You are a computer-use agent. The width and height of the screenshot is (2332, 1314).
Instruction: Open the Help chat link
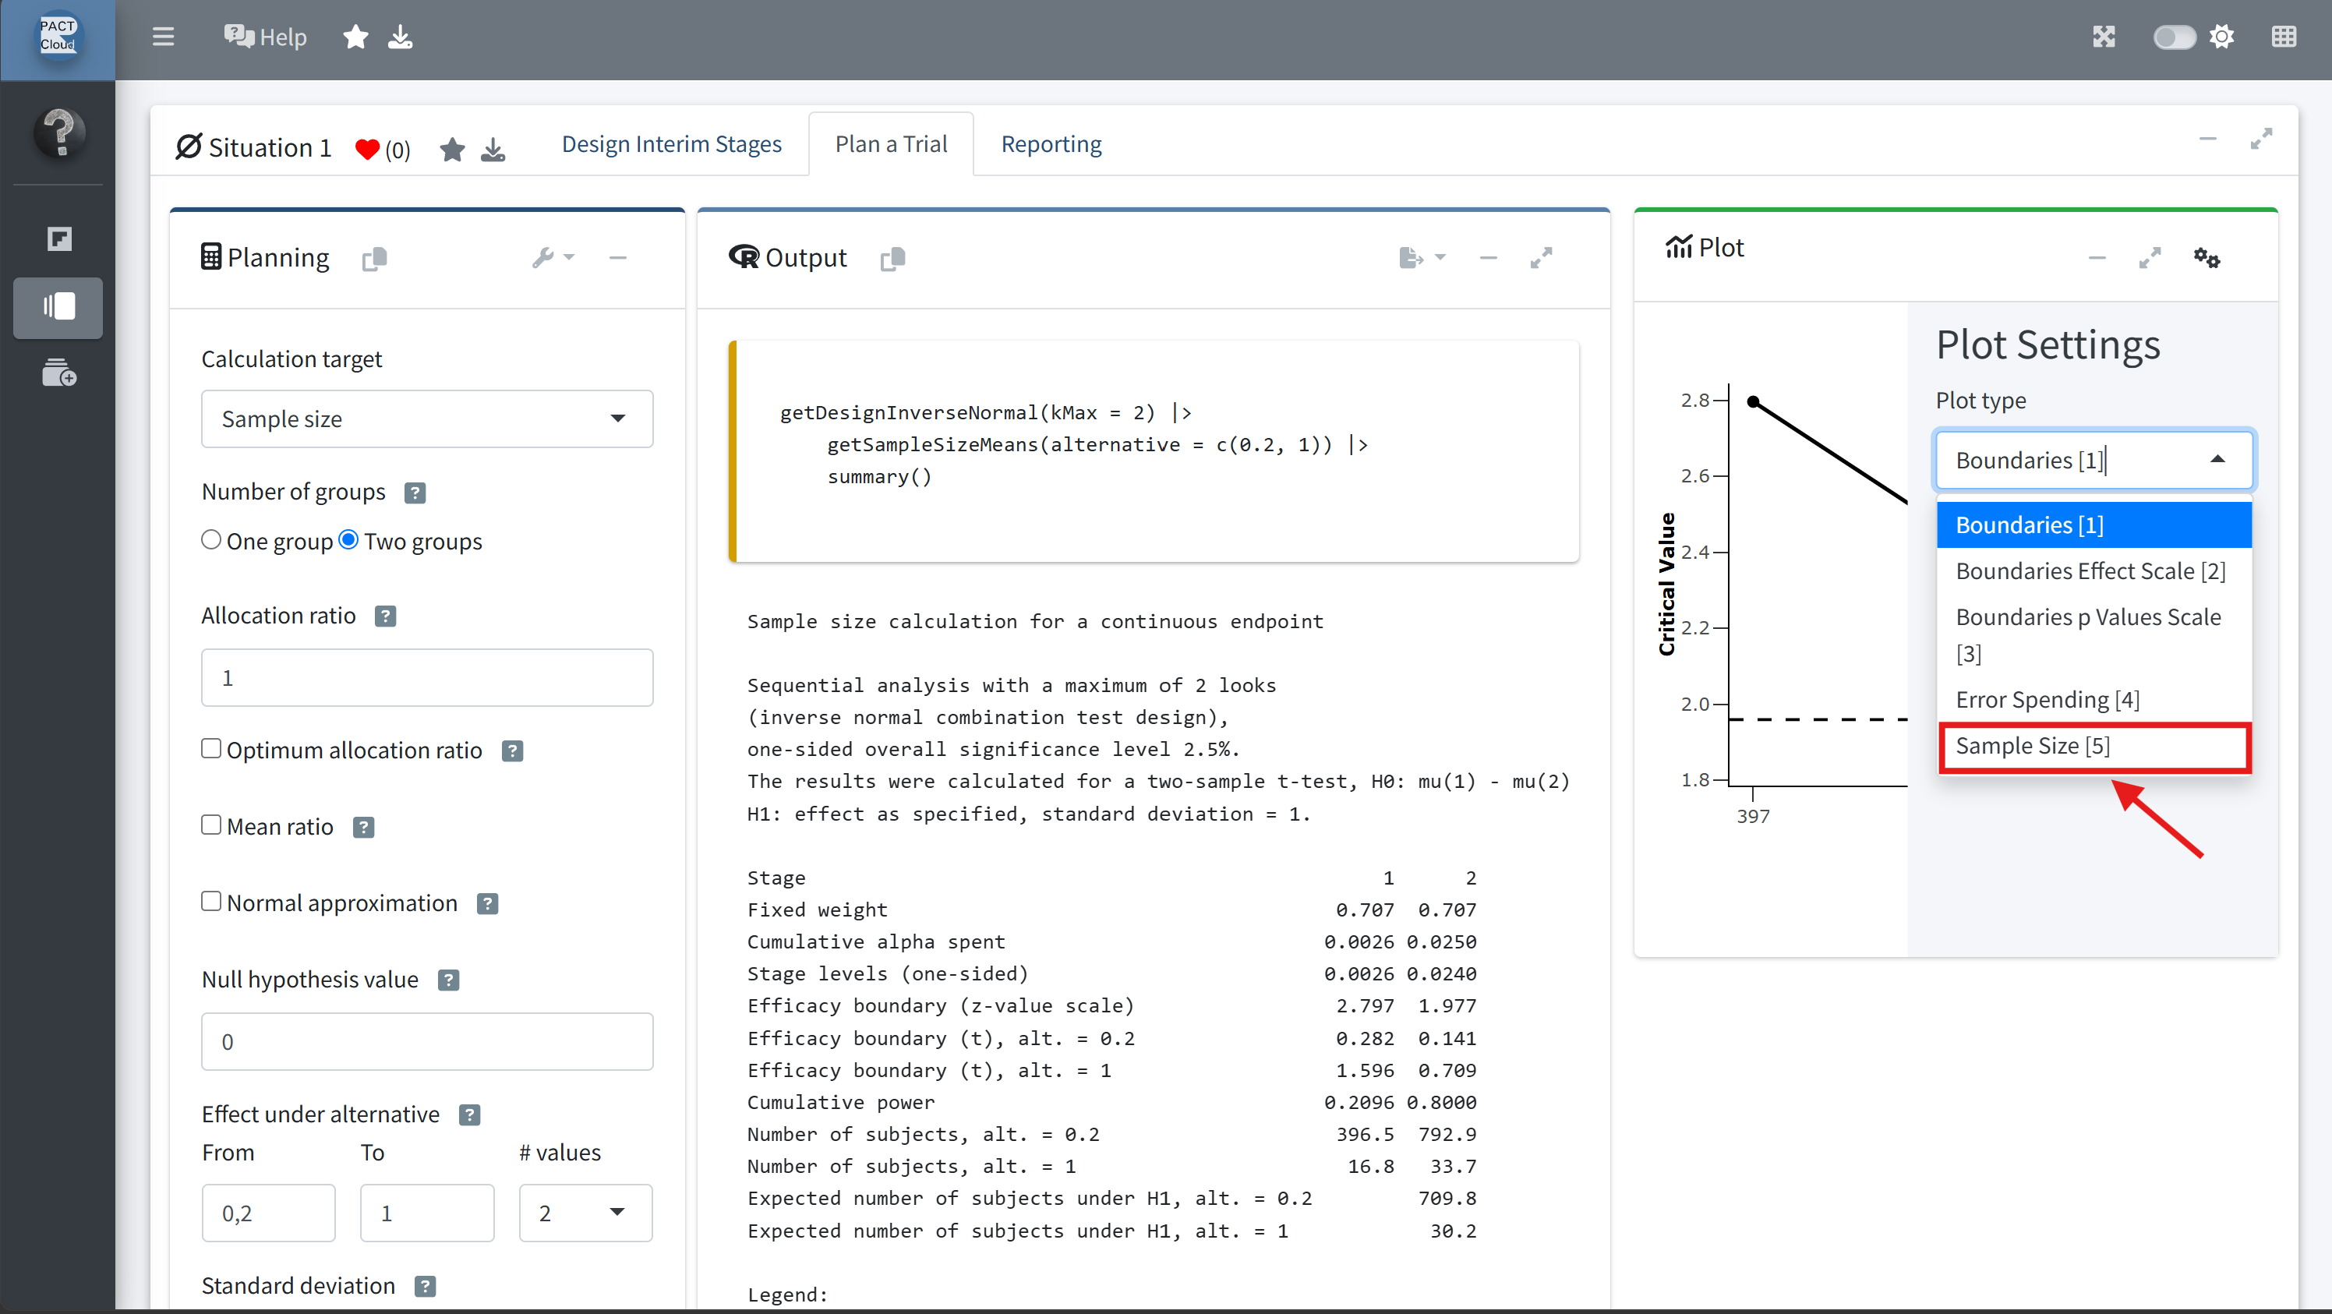click(265, 37)
